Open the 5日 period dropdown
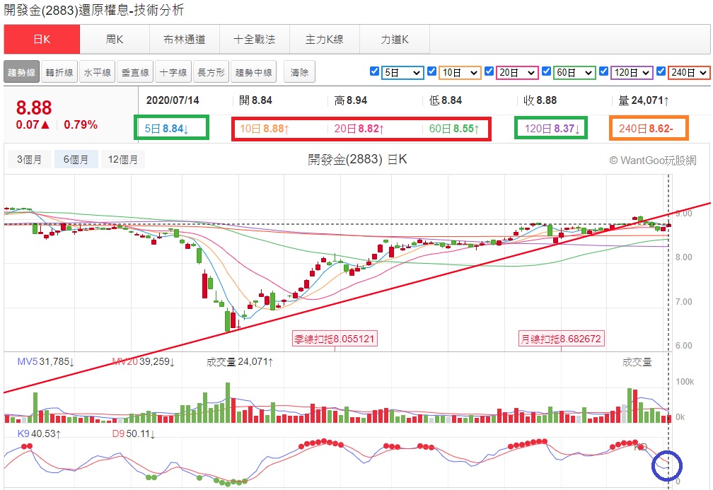Screen dimensions: 713x490 point(402,73)
